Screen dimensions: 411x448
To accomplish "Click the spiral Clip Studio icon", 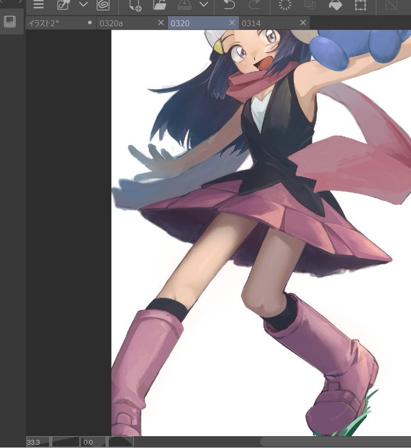I will coord(103,5).
